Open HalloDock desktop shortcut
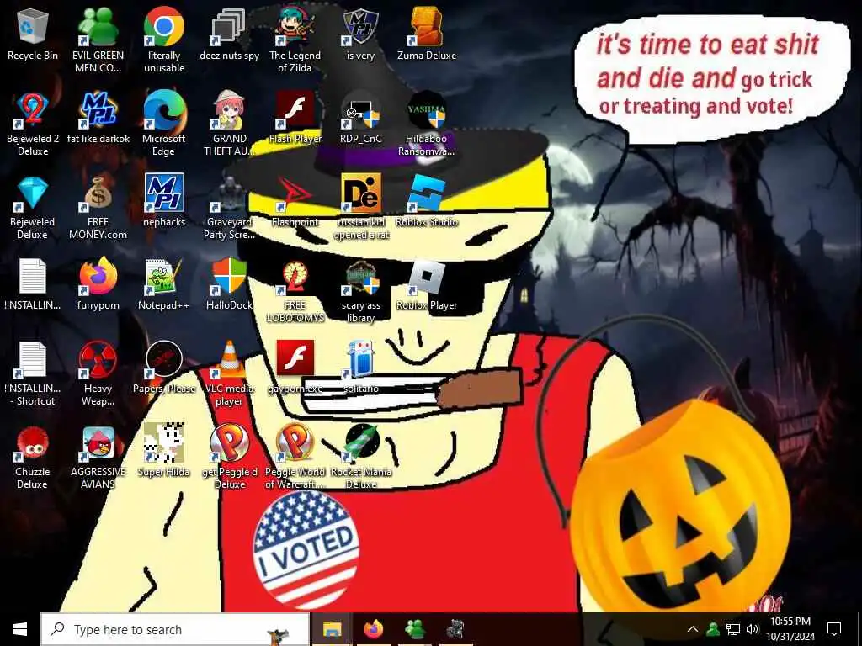862x646 pixels. 229,284
